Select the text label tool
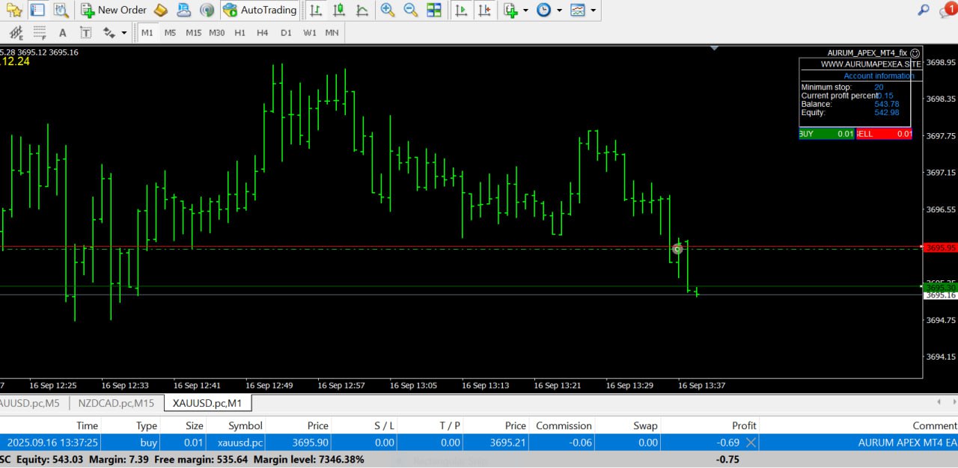 (86, 33)
